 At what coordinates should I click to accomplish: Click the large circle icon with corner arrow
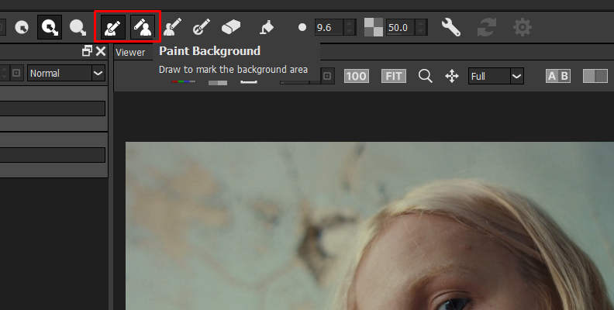click(78, 28)
